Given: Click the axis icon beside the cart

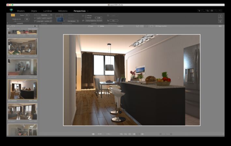Looking at the screenshot, I should (203, 11).
